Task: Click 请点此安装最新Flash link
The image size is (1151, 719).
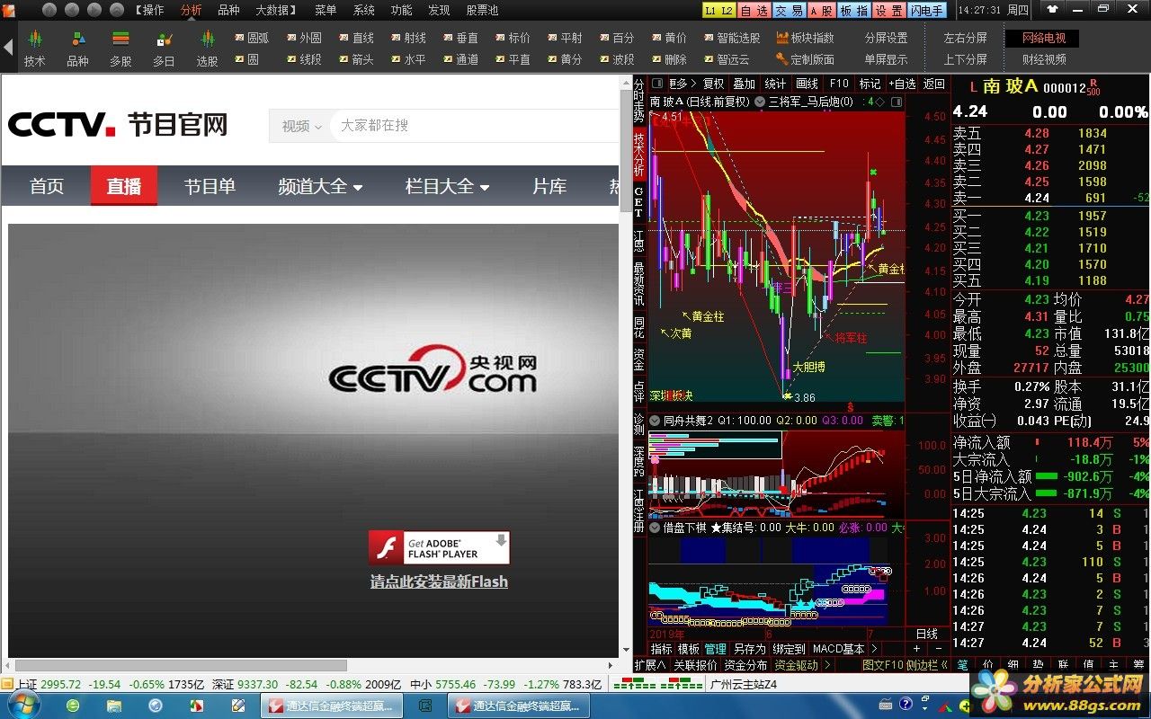Action: tap(439, 581)
